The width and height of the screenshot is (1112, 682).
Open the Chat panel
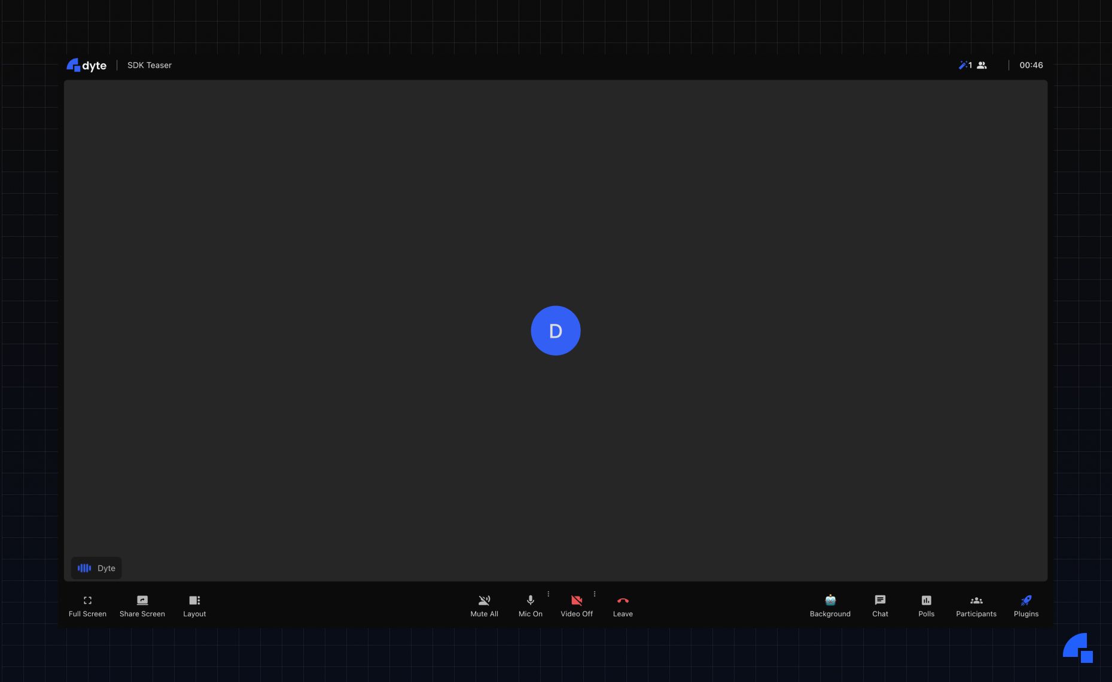(880, 605)
